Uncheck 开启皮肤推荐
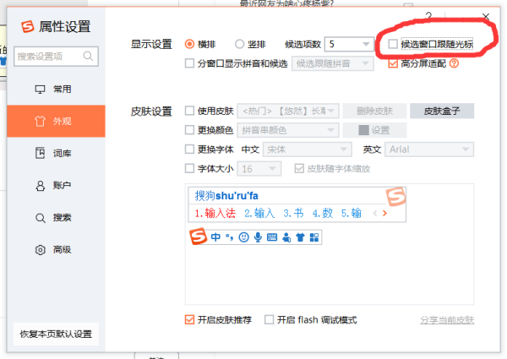507x359 pixels. pyautogui.click(x=189, y=319)
